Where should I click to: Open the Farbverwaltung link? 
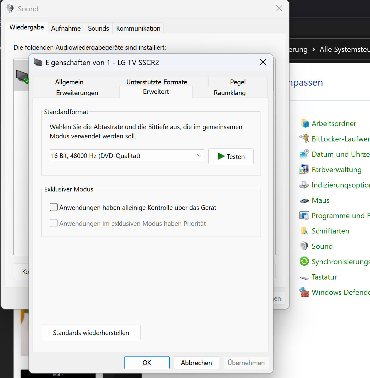337,170
